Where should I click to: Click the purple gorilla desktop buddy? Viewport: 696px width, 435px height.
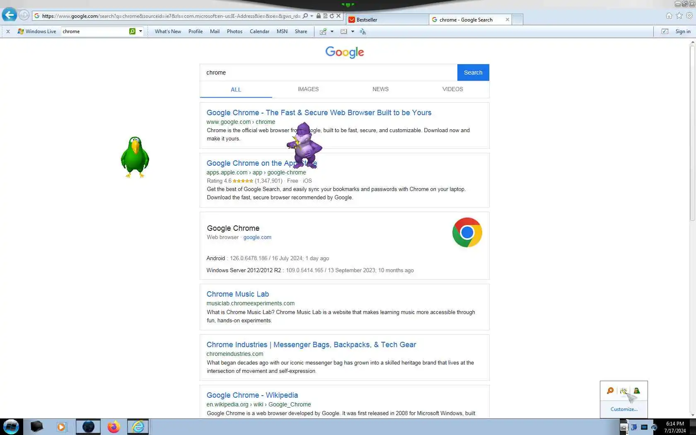click(304, 145)
